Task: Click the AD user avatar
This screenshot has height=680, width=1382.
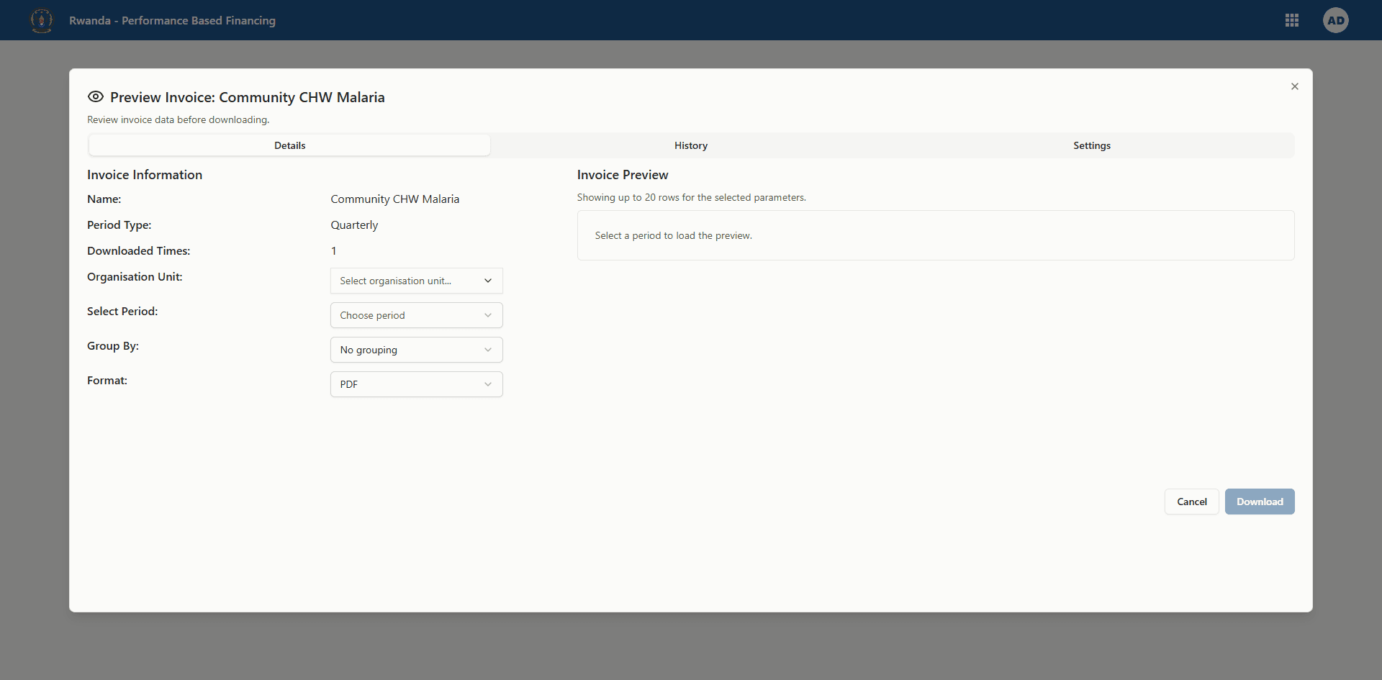Action: click(x=1336, y=20)
